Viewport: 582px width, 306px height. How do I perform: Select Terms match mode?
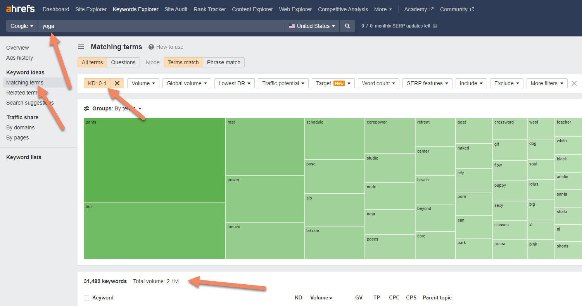pos(183,62)
